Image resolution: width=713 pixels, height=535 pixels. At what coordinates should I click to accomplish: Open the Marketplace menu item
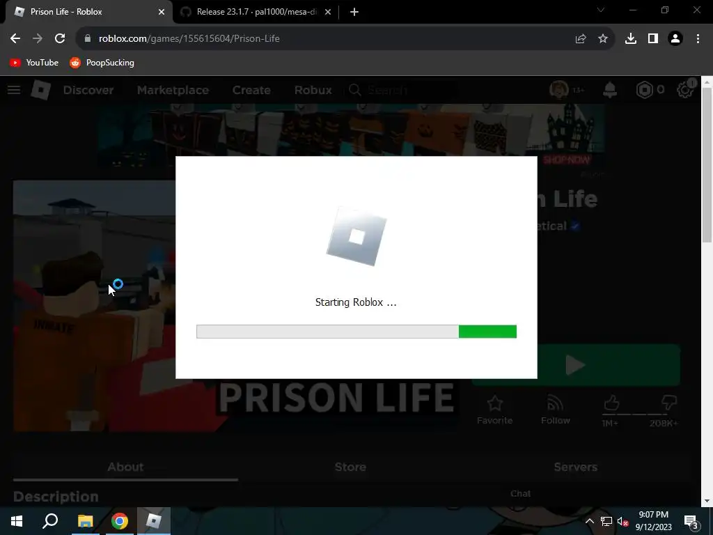[x=173, y=90]
